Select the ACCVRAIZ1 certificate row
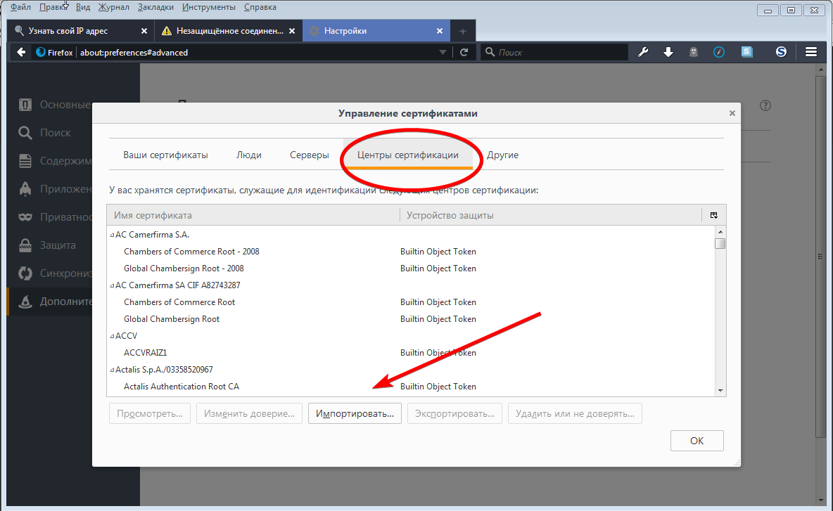 (145, 353)
